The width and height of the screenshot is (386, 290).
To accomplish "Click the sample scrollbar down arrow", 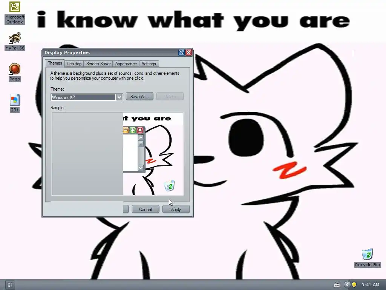I will [141, 168].
